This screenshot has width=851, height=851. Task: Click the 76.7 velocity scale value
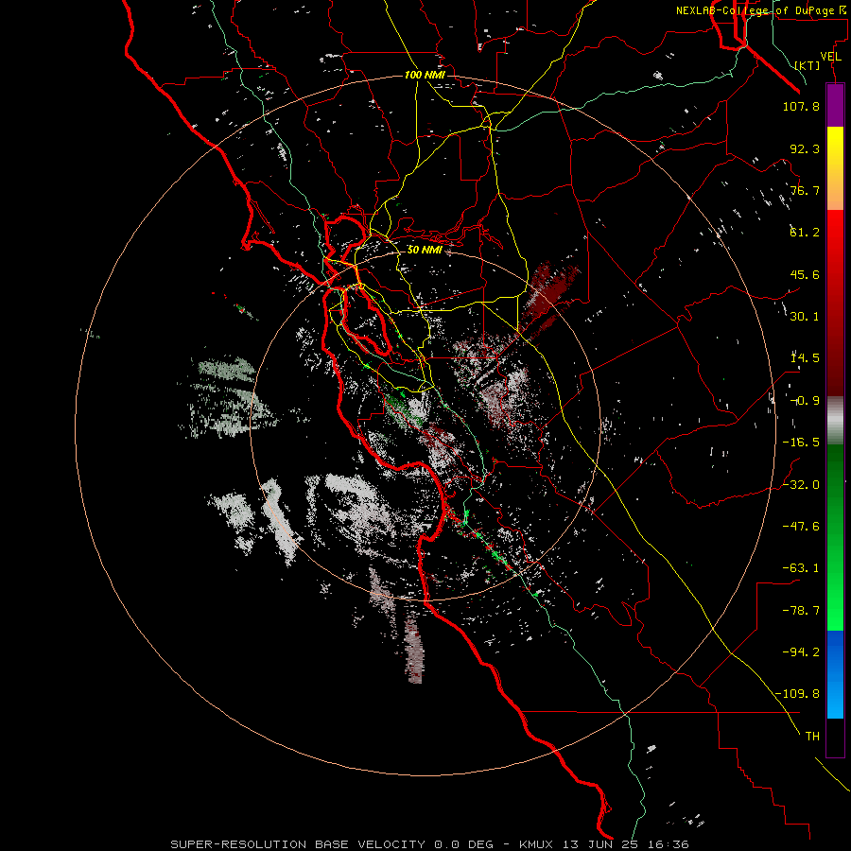pyautogui.click(x=805, y=190)
